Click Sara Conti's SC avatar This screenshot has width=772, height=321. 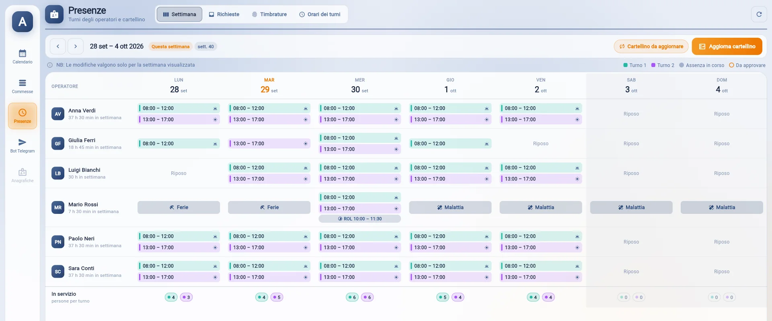(x=58, y=272)
